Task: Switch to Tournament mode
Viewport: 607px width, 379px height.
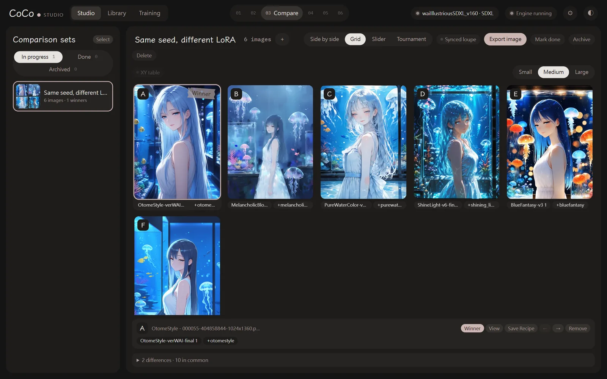Action: pyautogui.click(x=411, y=39)
